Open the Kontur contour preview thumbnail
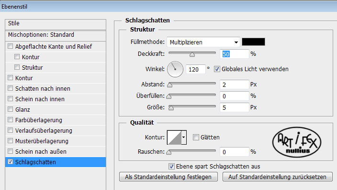 pyautogui.click(x=174, y=137)
